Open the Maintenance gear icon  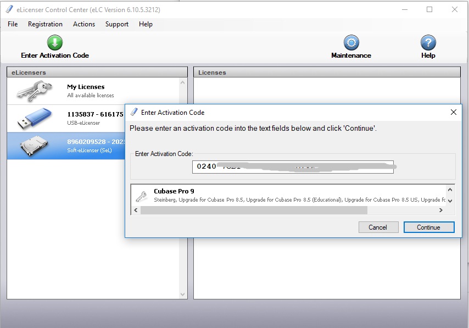351,42
